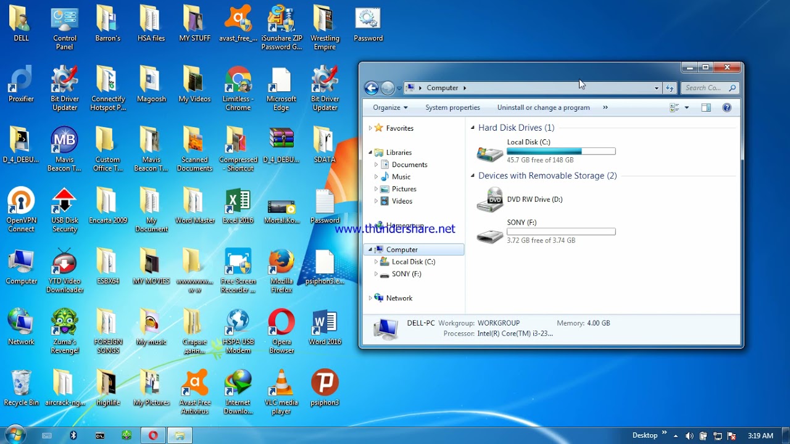Image resolution: width=790 pixels, height=444 pixels.
Task: Click Computer in the address bar breadcrumb
Action: pyautogui.click(x=443, y=88)
